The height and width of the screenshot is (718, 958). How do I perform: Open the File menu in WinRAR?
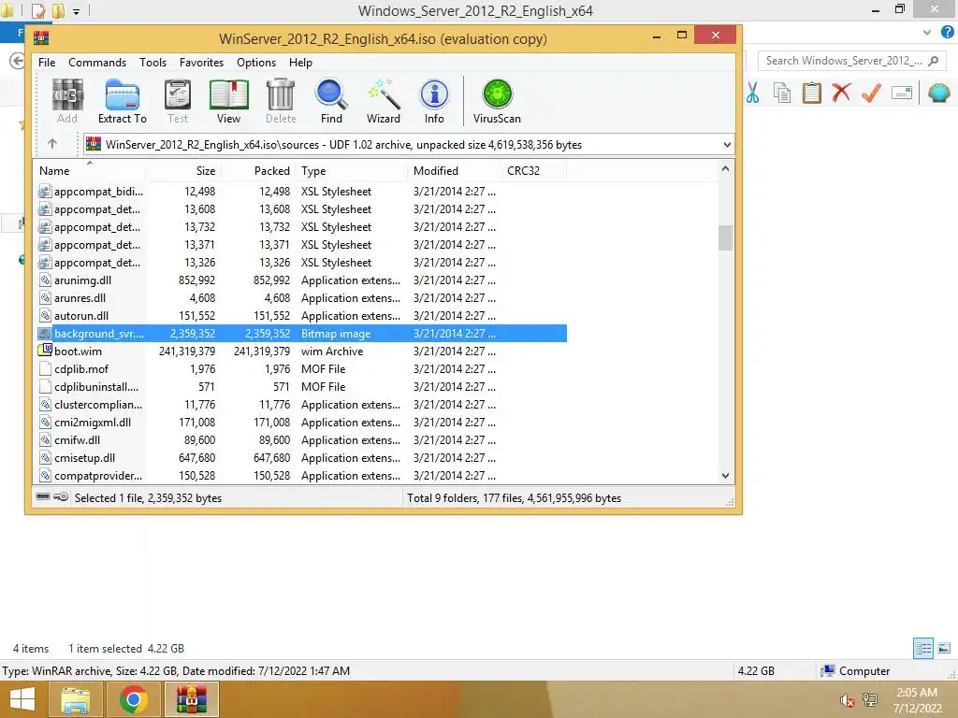click(47, 63)
